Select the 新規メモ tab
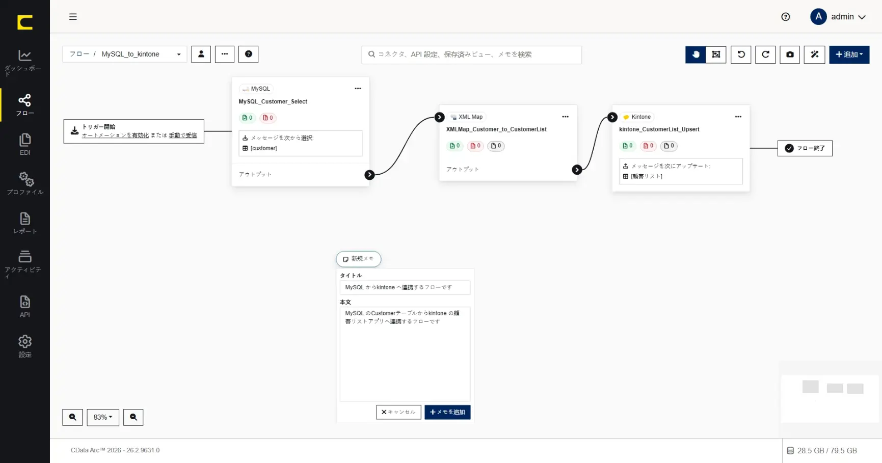 [359, 259]
